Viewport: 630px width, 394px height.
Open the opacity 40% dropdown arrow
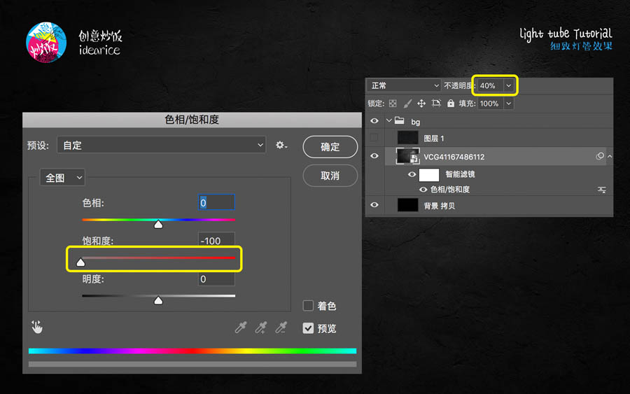[x=509, y=85]
